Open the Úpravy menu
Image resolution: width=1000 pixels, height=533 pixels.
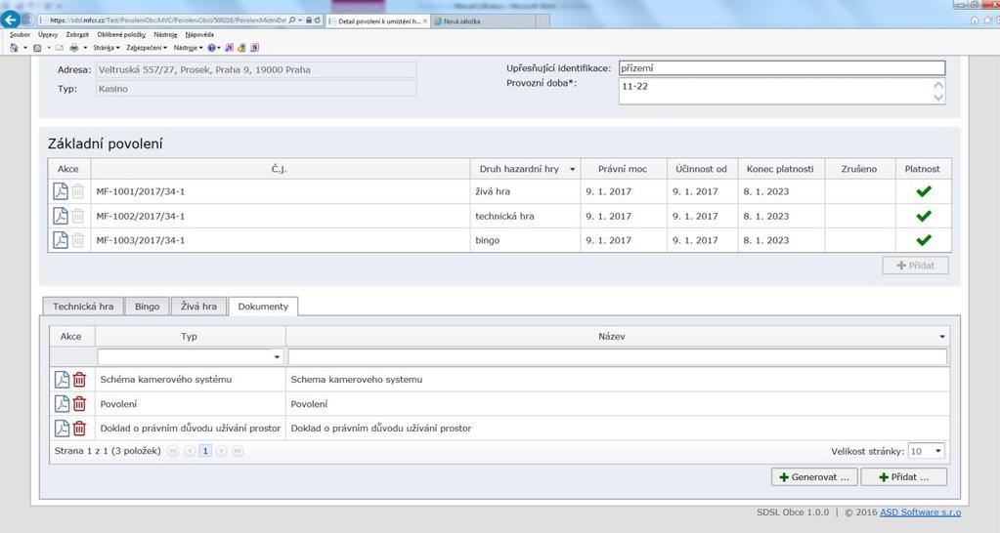[48, 34]
